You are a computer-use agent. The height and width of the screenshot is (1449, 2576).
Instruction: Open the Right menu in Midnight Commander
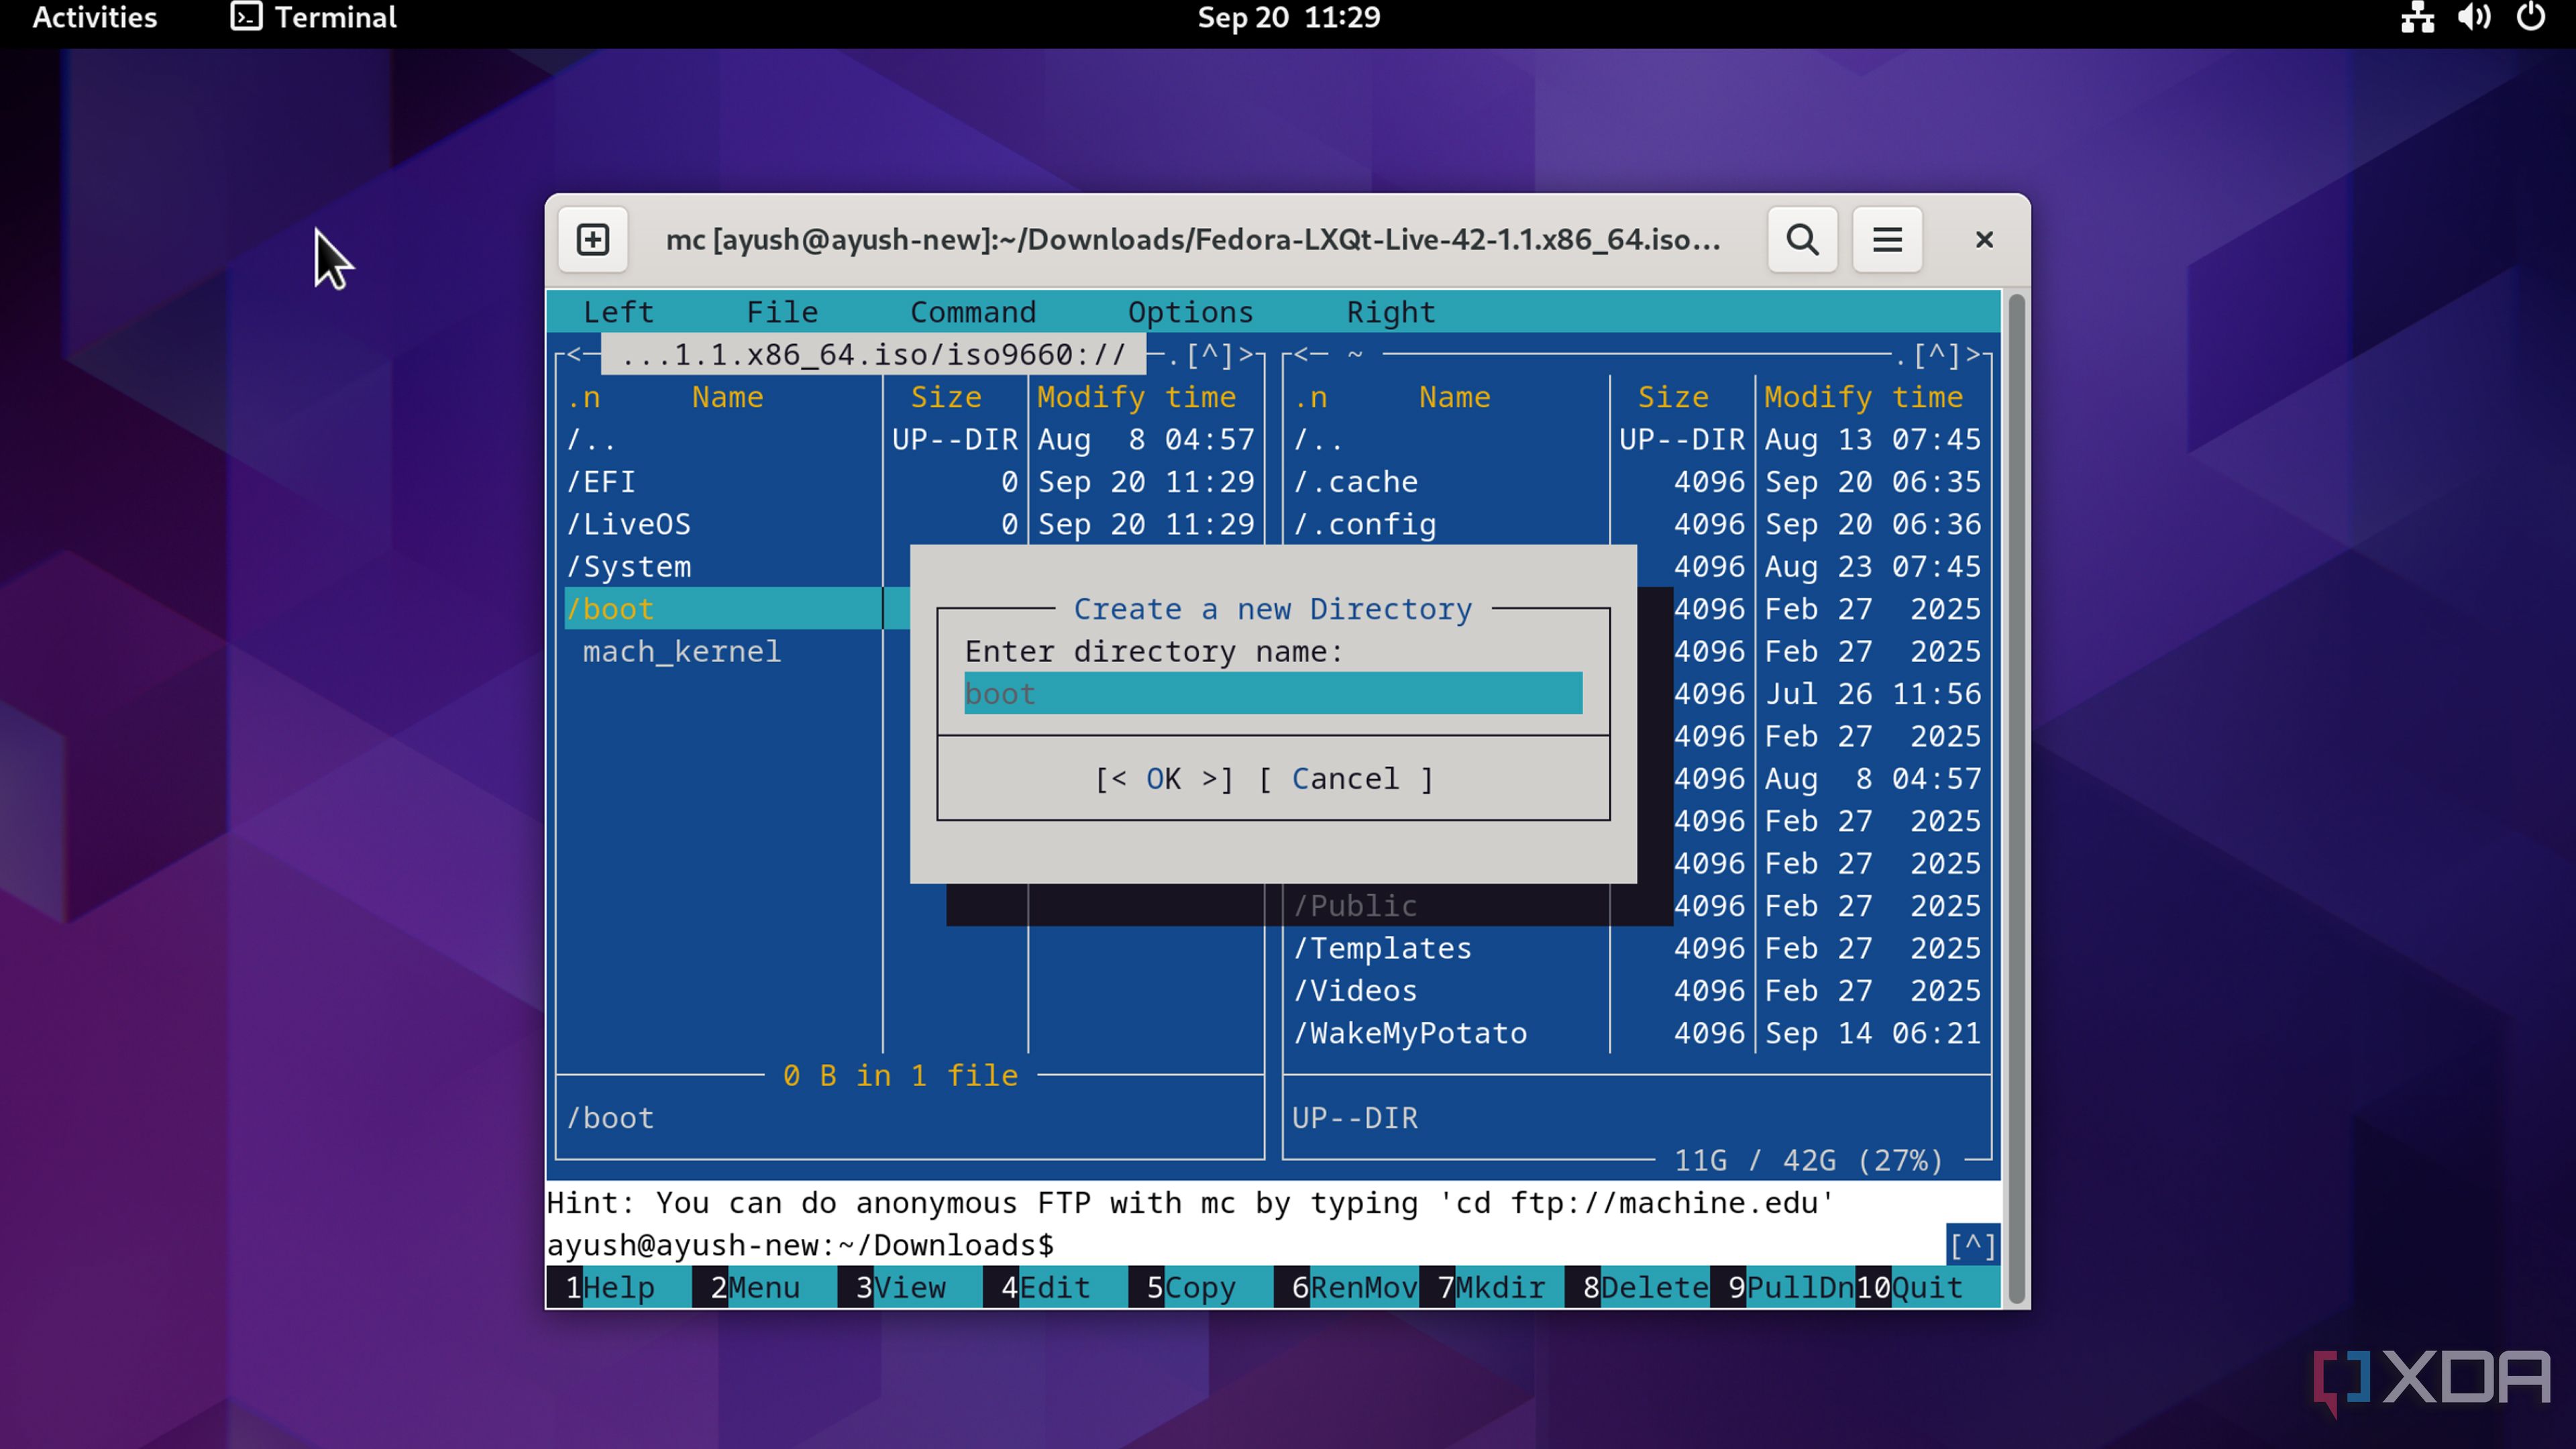1390,312
